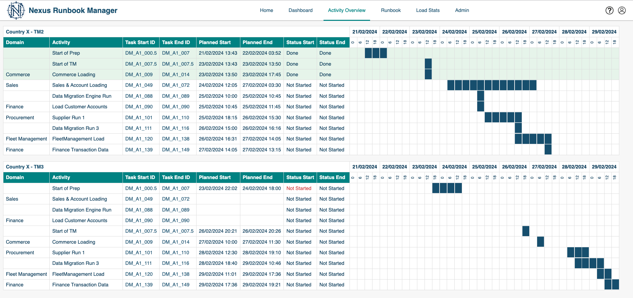Navigate to the Admin tab

point(462,10)
